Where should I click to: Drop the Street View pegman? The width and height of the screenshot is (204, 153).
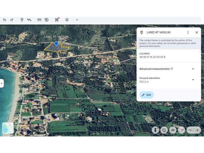click(x=156, y=130)
